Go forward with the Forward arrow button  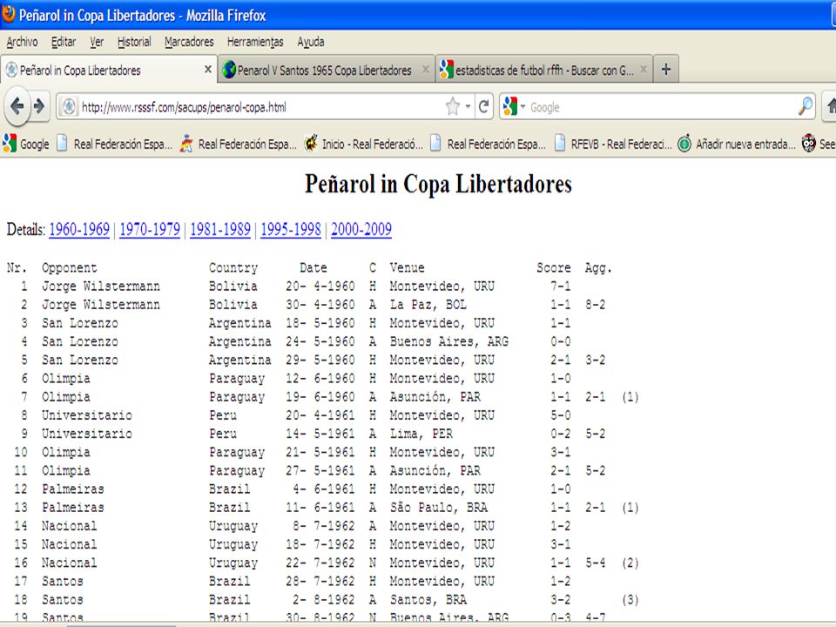pyautogui.click(x=38, y=106)
